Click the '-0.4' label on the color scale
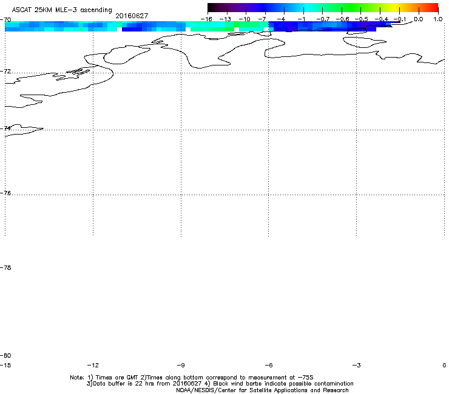449x394 pixels. tap(382, 19)
